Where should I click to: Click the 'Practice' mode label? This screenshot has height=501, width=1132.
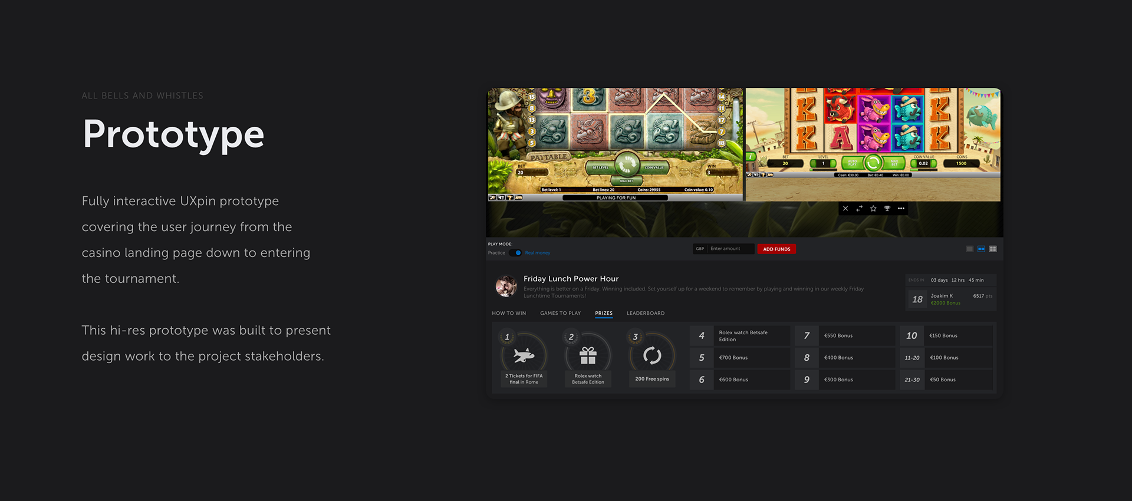pos(496,253)
